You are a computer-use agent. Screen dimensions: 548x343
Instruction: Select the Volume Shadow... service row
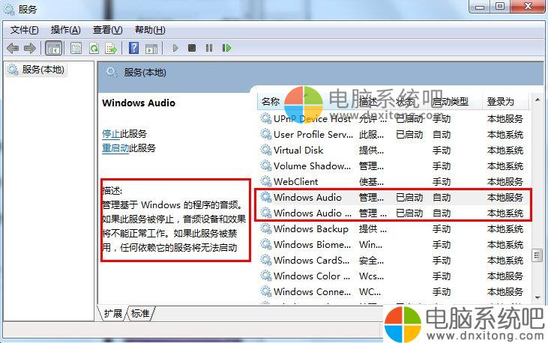click(394, 166)
